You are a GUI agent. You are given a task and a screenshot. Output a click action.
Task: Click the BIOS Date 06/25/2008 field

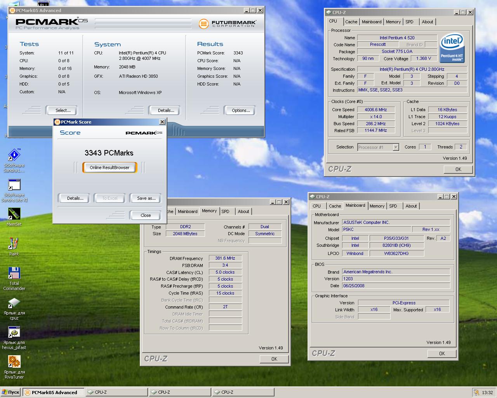(396, 286)
